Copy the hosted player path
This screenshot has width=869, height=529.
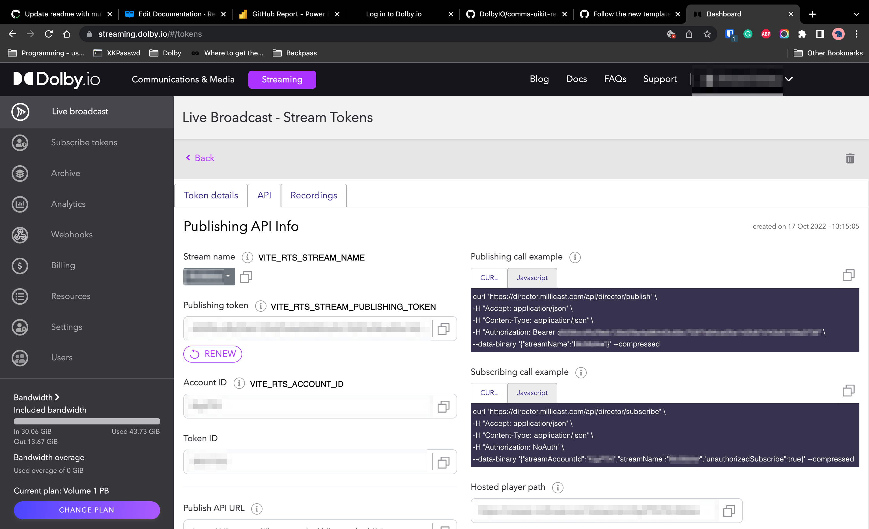pyautogui.click(x=729, y=511)
